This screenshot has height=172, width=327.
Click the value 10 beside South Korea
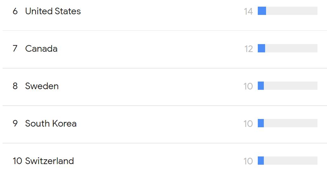point(248,124)
